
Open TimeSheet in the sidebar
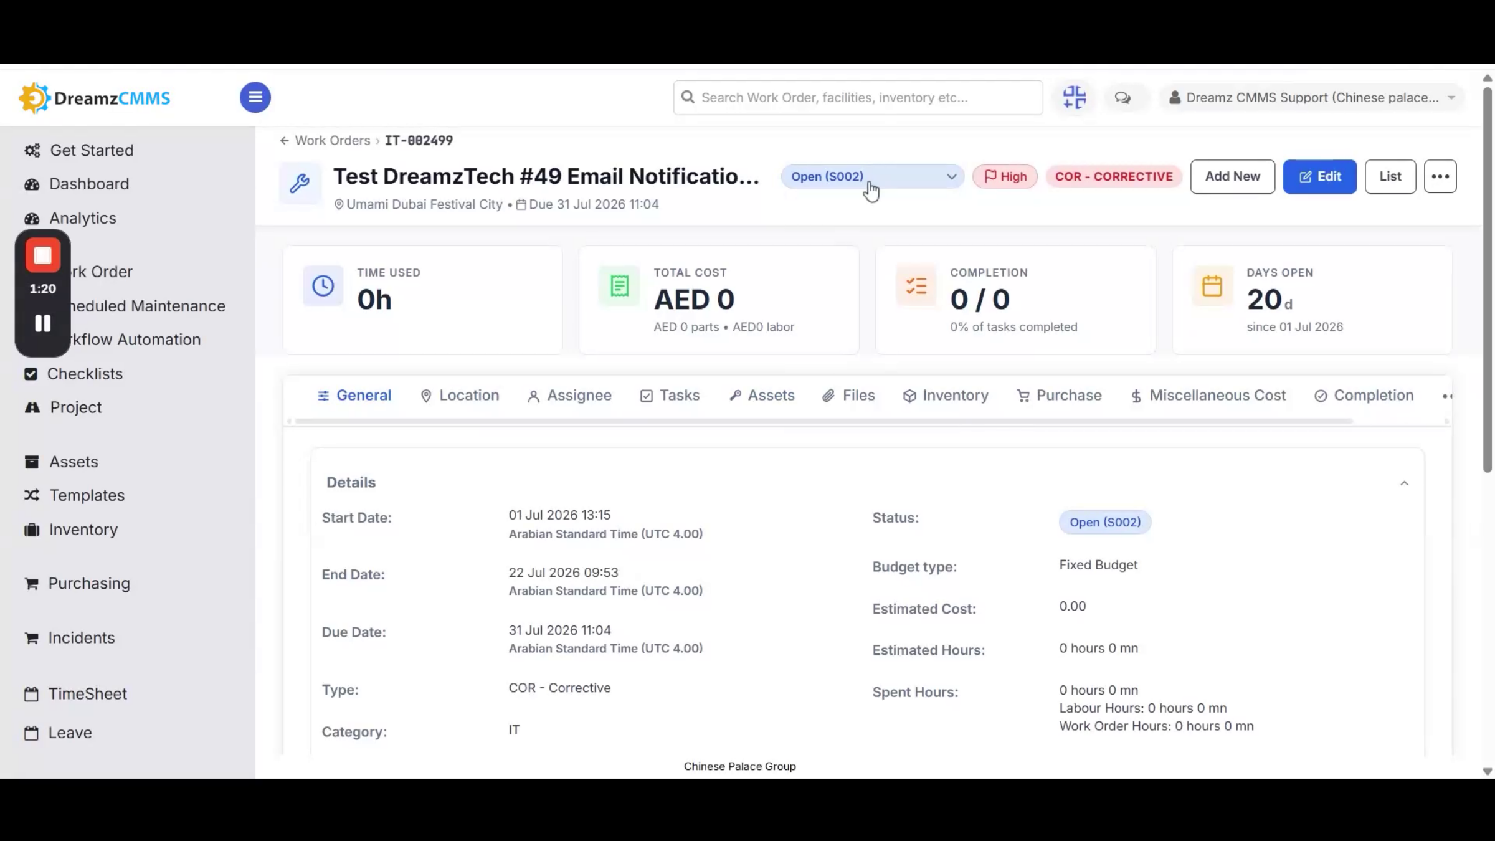(75, 694)
